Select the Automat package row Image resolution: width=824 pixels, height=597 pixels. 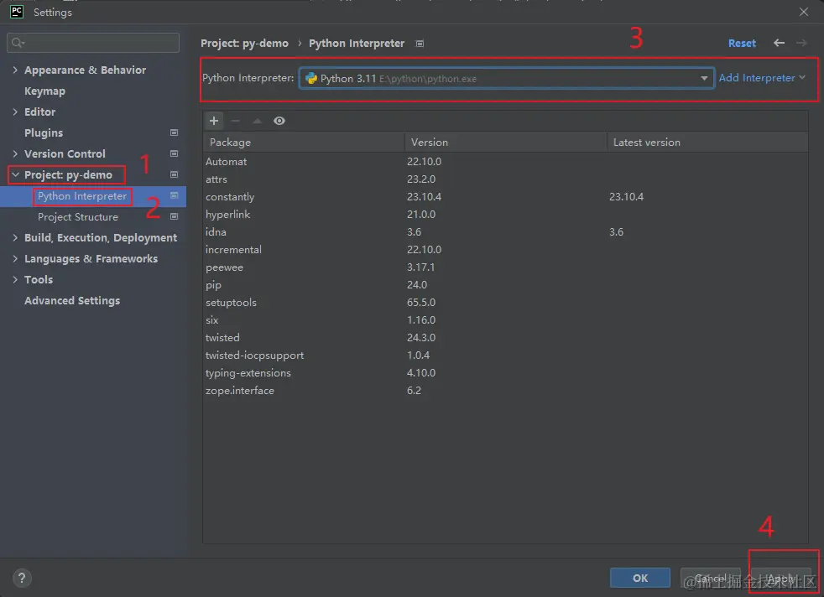pos(505,162)
